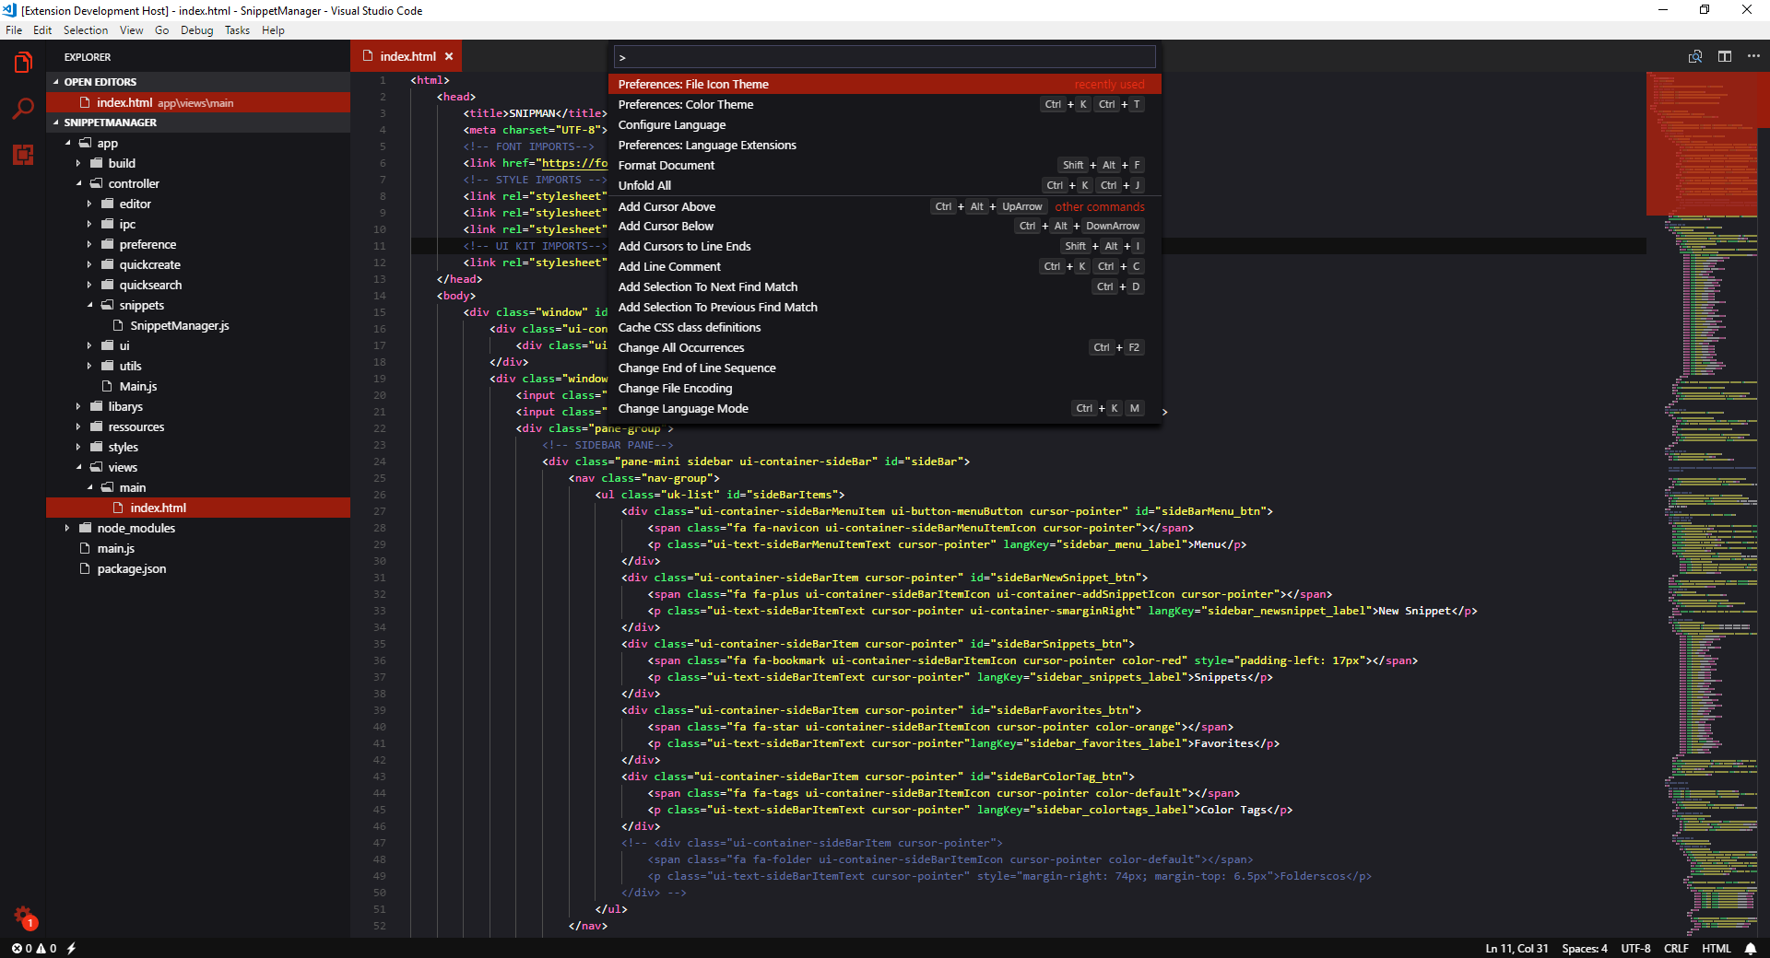
Task: Open the Search view in activity bar
Action: 23,109
